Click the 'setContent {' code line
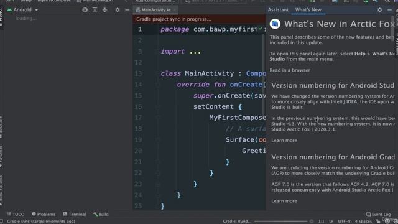This screenshot has height=224, width=398. click(x=218, y=106)
